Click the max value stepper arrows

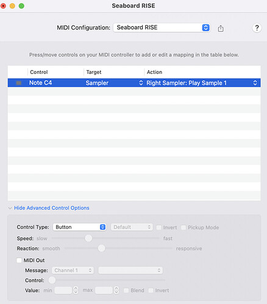tap(116, 290)
